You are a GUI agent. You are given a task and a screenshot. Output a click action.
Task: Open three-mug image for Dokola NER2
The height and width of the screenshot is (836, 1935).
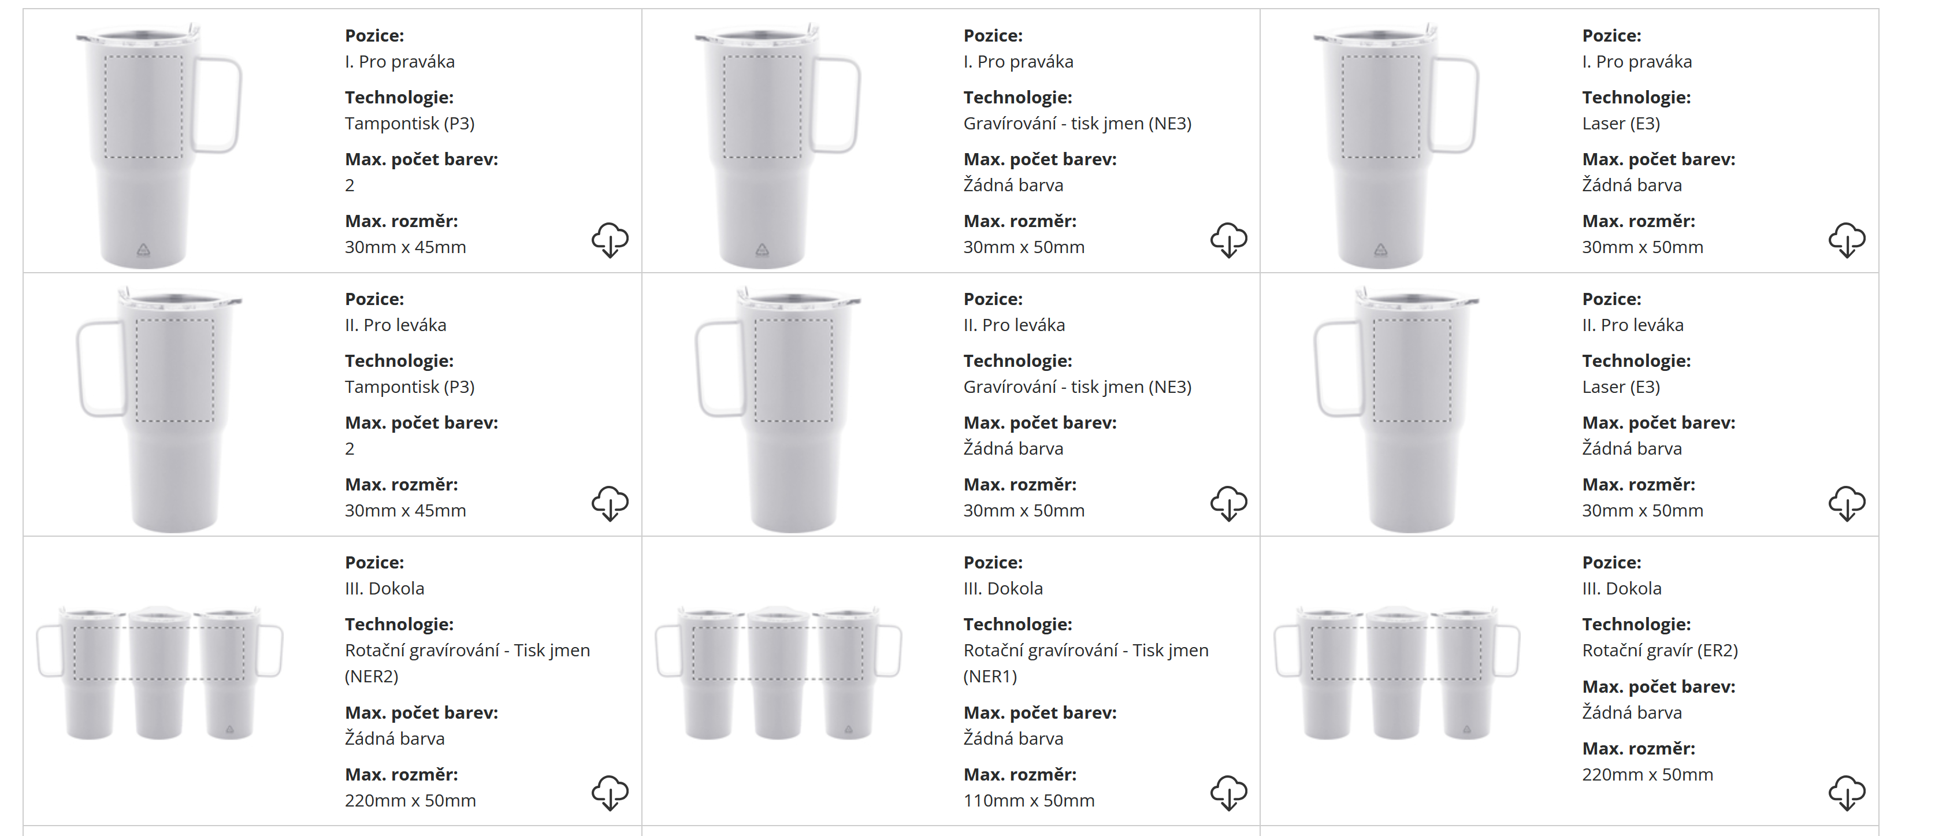click(x=159, y=672)
